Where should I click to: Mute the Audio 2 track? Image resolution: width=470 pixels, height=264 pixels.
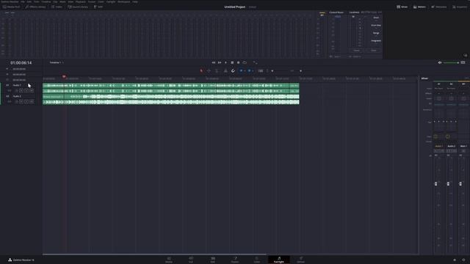click(32, 101)
